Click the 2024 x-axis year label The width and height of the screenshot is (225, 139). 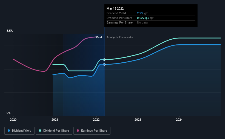[x=179, y=120]
